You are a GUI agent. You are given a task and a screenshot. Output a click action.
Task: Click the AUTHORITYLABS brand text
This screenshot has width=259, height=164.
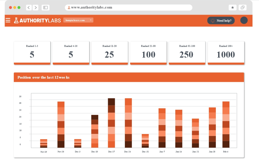40,20
